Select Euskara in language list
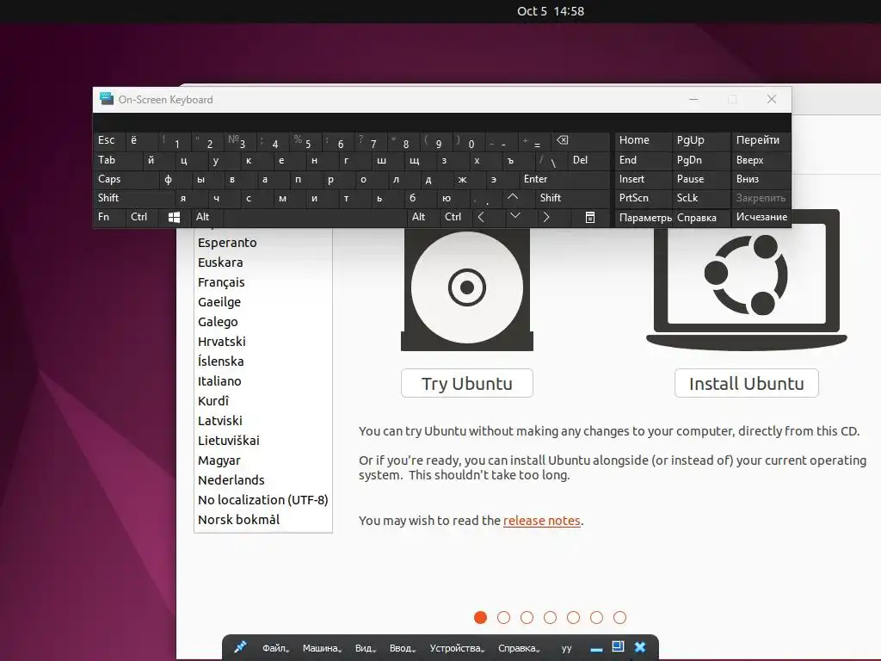The width and height of the screenshot is (881, 661). [x=263, y=263]
